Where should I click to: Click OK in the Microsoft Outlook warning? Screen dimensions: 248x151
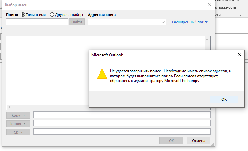pos(224,99)
